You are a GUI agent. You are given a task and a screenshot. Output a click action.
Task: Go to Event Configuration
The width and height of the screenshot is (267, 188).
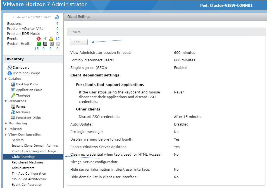[27, 185]
